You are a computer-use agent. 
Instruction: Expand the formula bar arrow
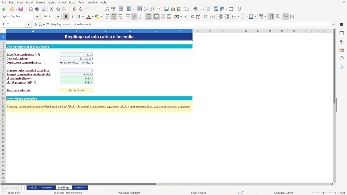coord(333,25)
